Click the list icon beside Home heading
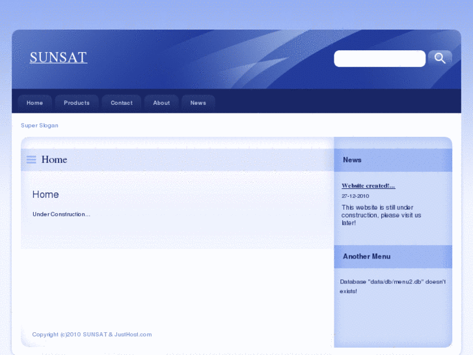Image resolution: width=473 pixels, height=355 pixels. coord(31,160)
